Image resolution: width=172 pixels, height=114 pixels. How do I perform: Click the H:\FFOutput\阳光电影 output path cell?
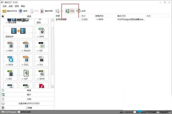pos(131,20)
